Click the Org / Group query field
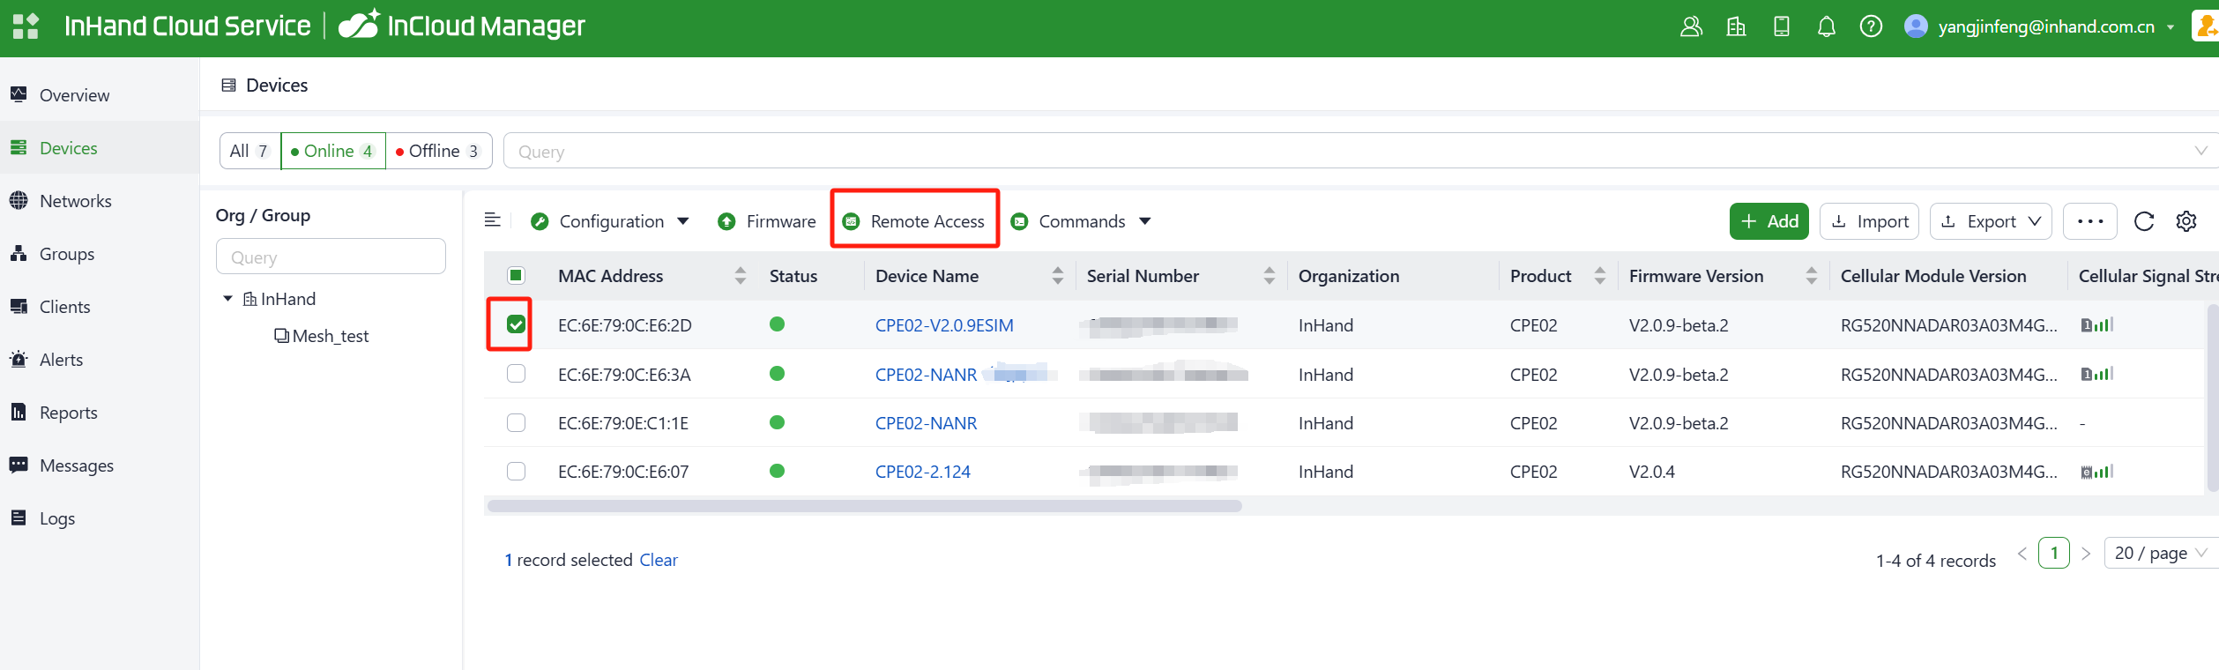The image size is (2219, 670). click(331, 257)
